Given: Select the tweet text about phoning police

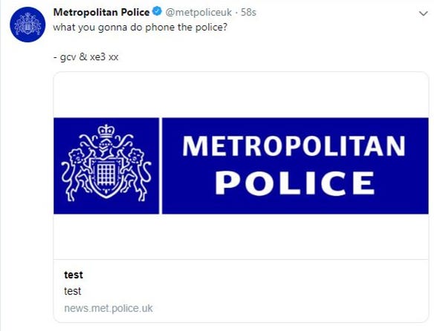Looking at the screenshot, I should 140,27.
